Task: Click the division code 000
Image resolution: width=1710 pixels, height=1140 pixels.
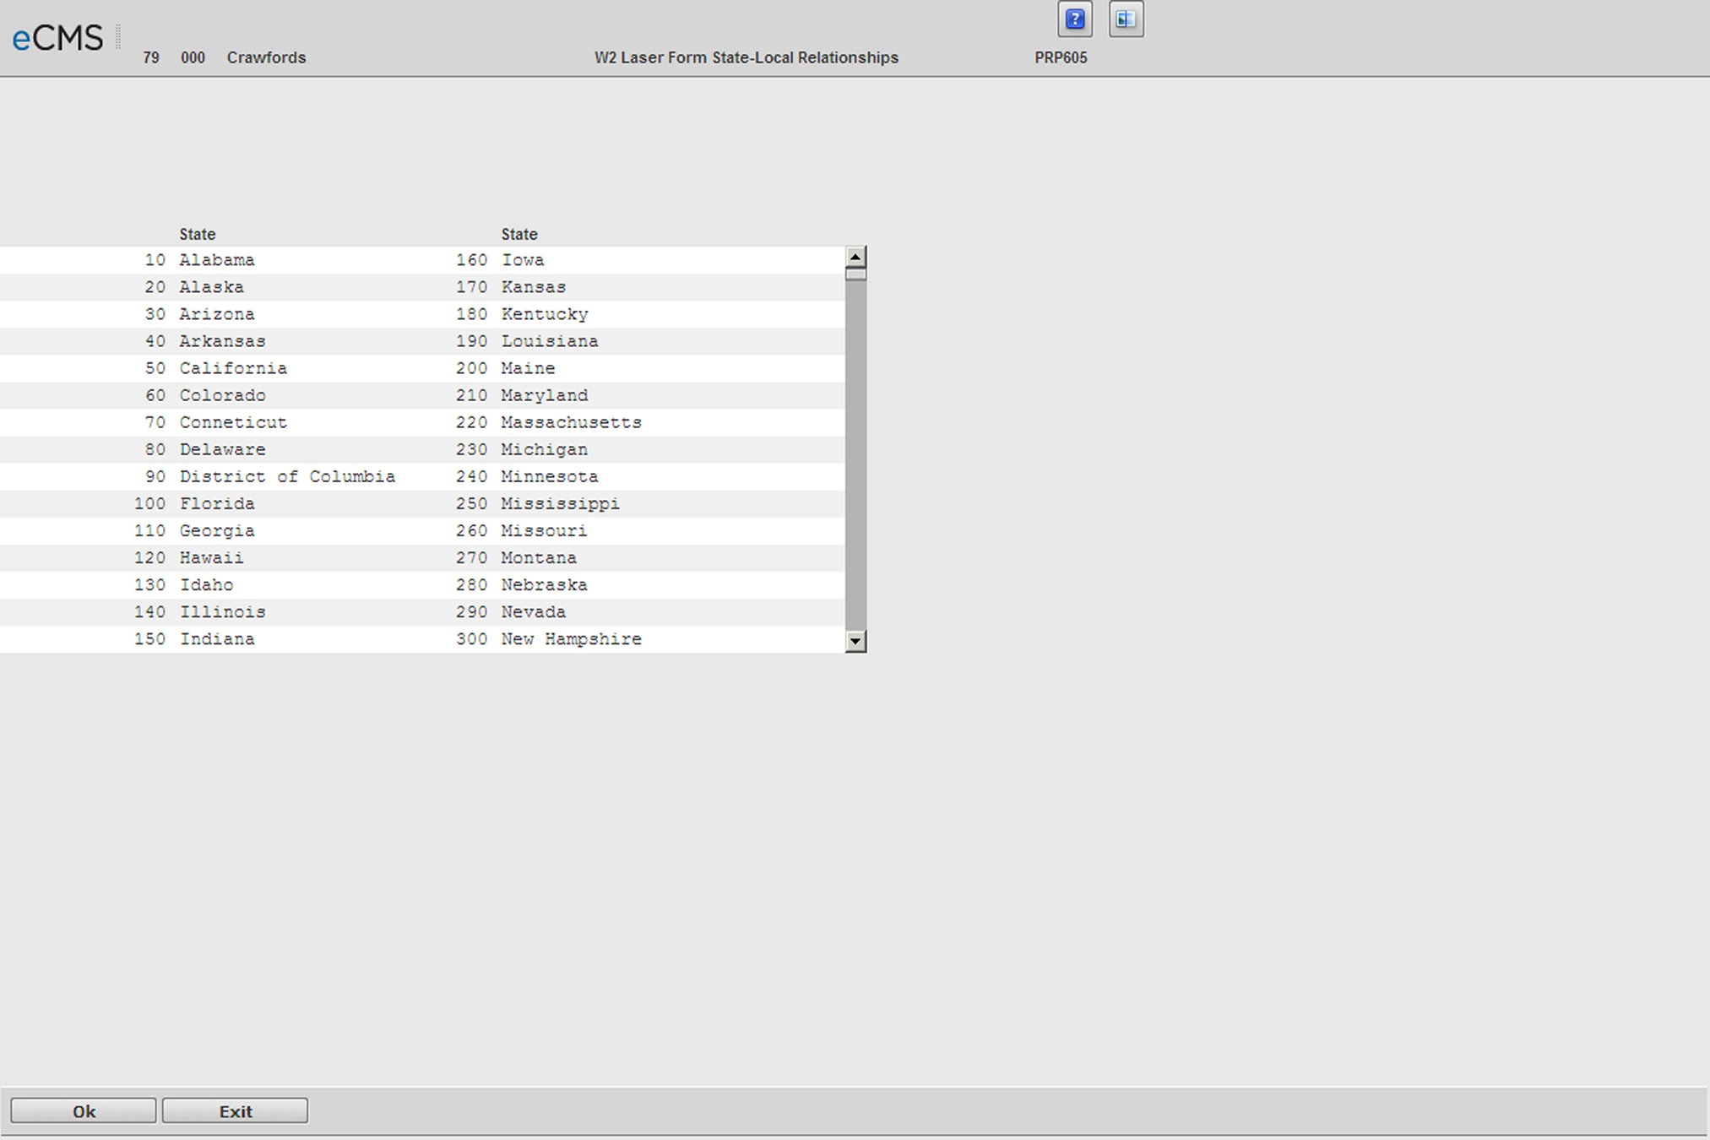Action: (193, 57)
